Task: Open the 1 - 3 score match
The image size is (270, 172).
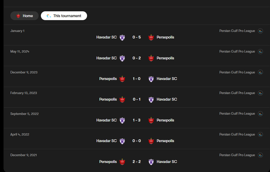Action: pyautogui.click(x=137, y=120)
